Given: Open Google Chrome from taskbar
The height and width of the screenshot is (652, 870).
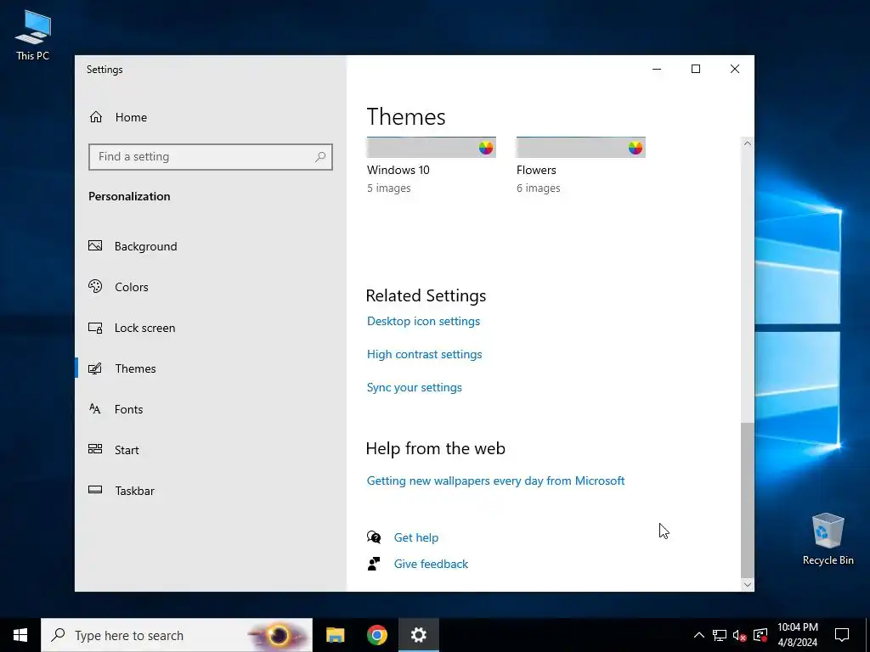Looking at the screenshot, I should pos(376,635).
